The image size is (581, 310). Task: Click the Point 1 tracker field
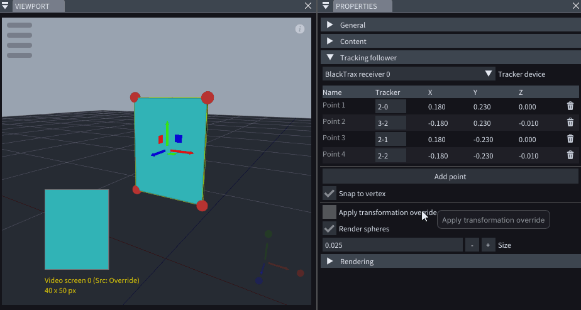pyautogui.click(x=390, y=106)
